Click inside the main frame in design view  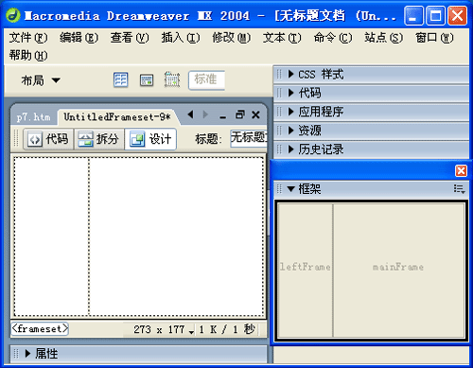click(176, 237)
